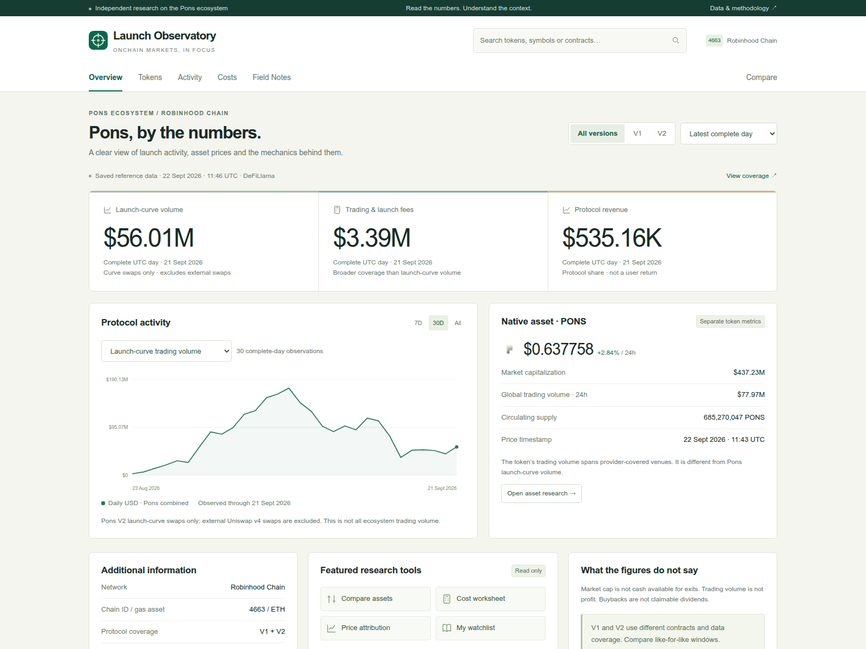The width and height of the screenshot is (866, 649).
Task: Click the search magnifier icon
Action: coord(675,41)
